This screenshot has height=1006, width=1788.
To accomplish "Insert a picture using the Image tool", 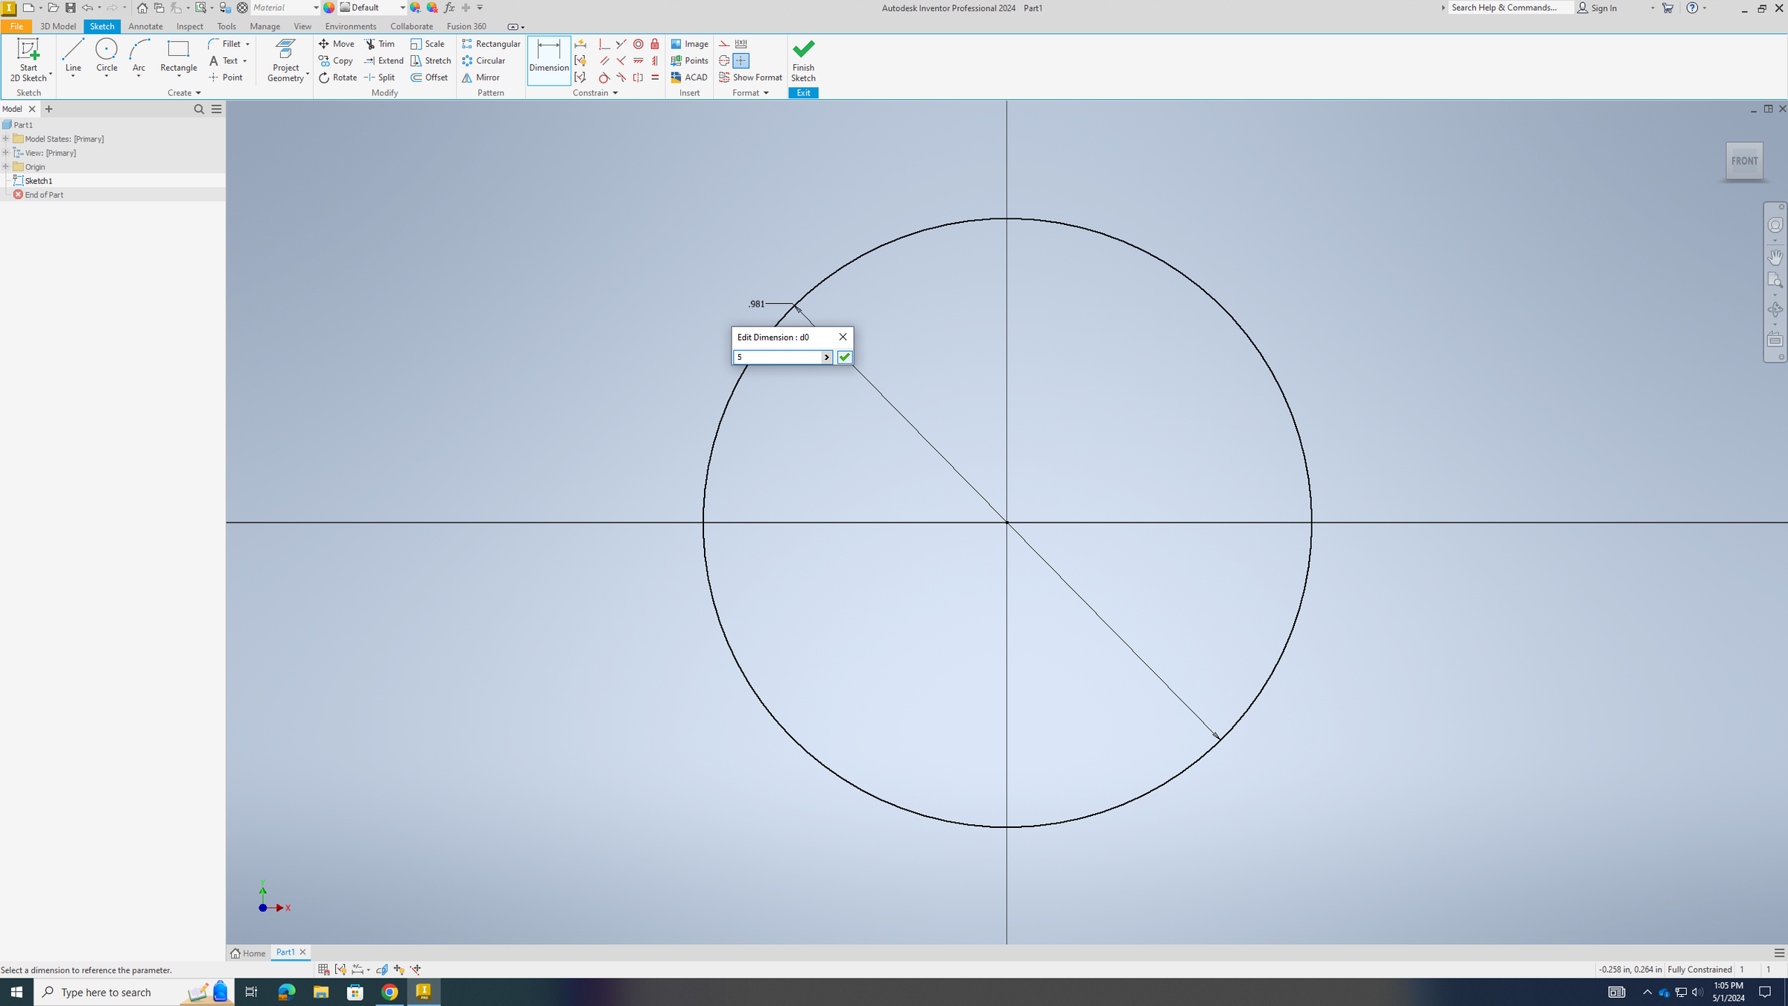I will (689, 43).
